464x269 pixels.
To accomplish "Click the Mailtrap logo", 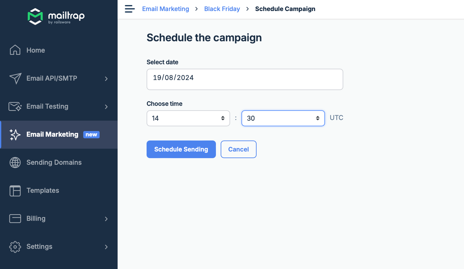I will (56, 16).
